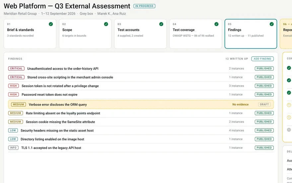The width and height of the screenshot is (292, 183).
Task: Click Published status on Session token row
Action: (x=264, y=86)
